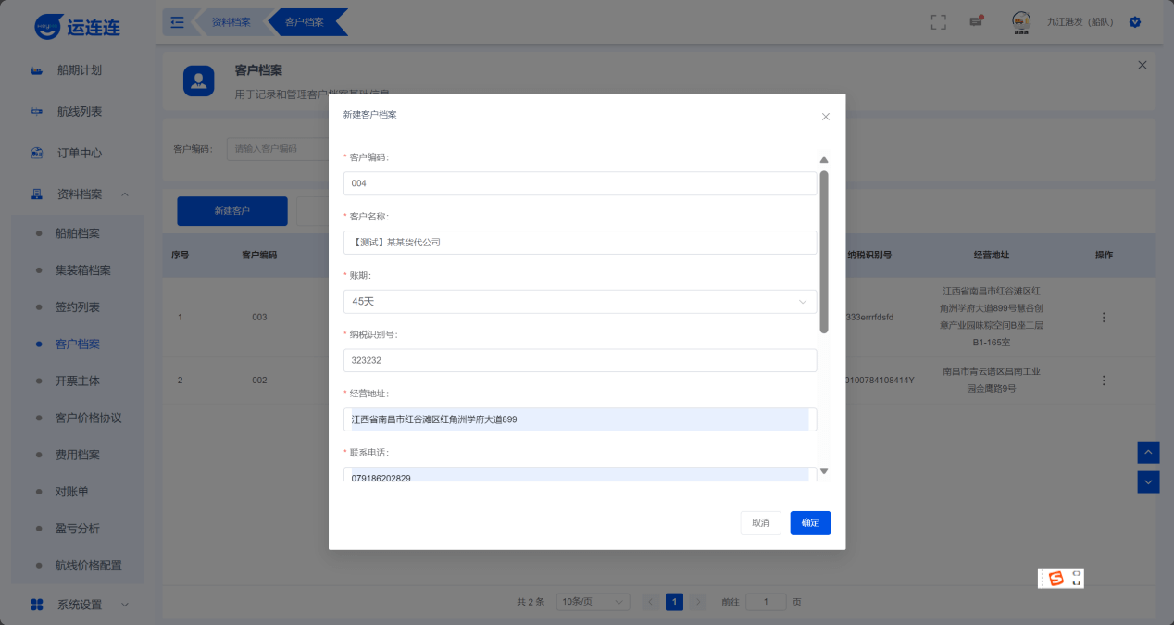Select 开票主体 in the sidebar
The width and height of the screenshot is (1174, 625).
click(x=78, y=381)
